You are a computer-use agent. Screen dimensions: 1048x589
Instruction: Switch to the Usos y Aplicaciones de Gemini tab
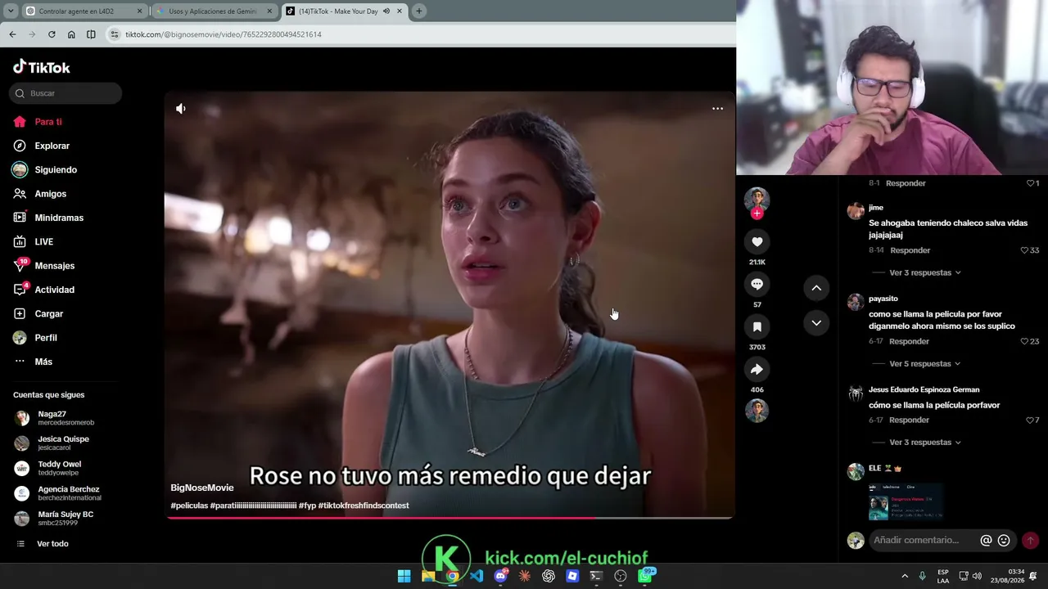tap(213, 11)
